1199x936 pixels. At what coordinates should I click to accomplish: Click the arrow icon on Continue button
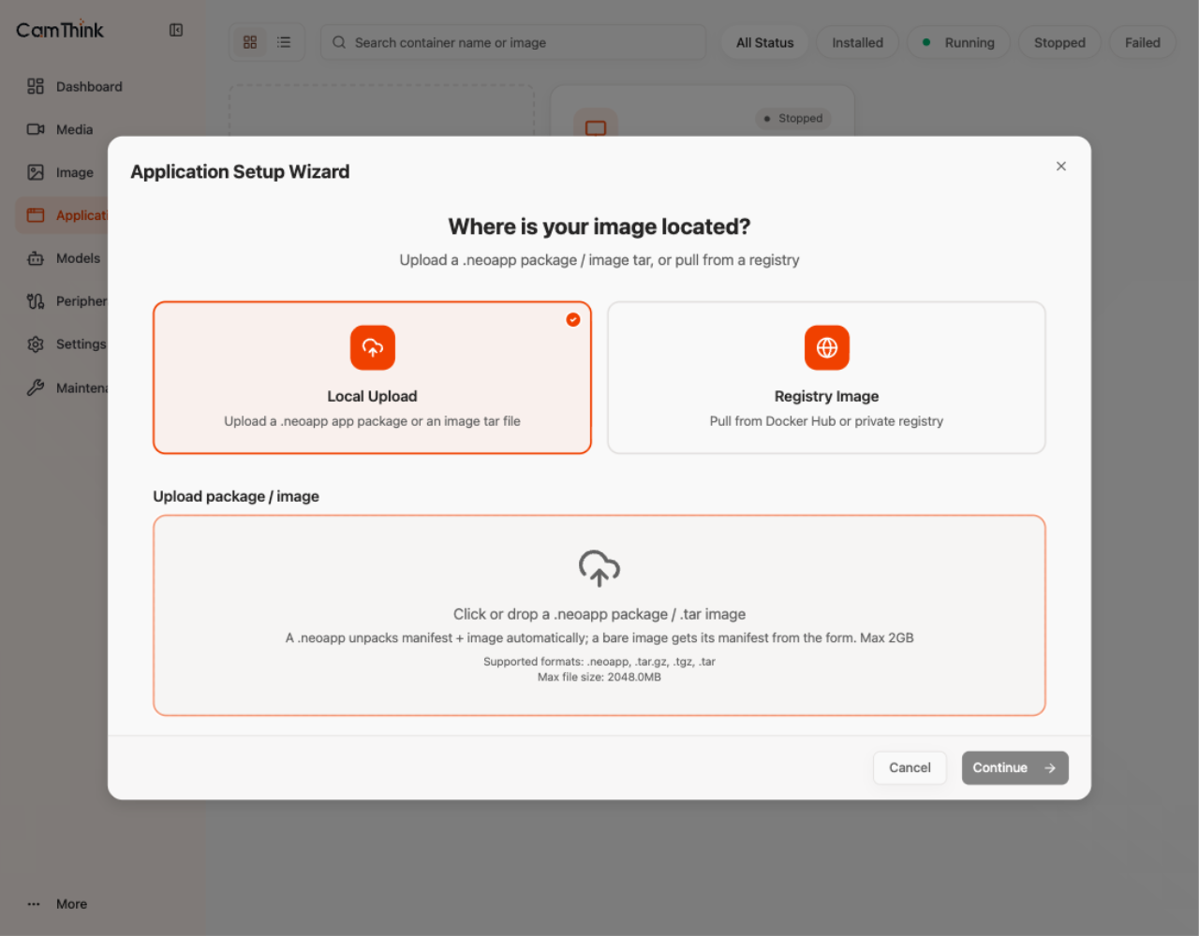click(1050, 768)
